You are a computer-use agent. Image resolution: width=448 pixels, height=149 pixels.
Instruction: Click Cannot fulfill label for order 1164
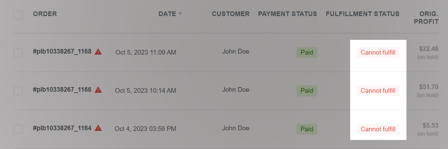tap(378, 129)
